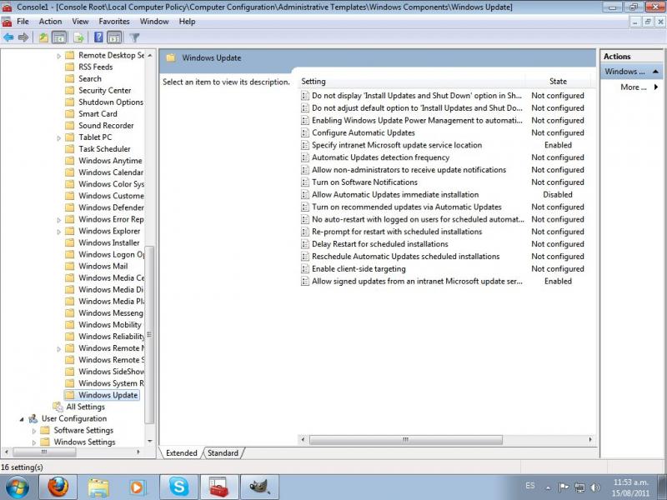This screenshot has height=500, width=667.
Task: Click the console tree horizontal scrollbar thumb
Action: tap(44, 452)
